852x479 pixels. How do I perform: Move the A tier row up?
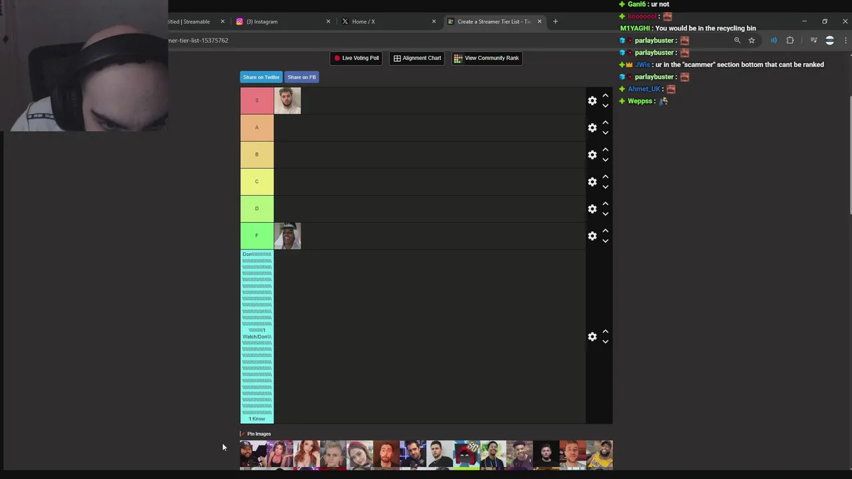[x=605, y=122]
